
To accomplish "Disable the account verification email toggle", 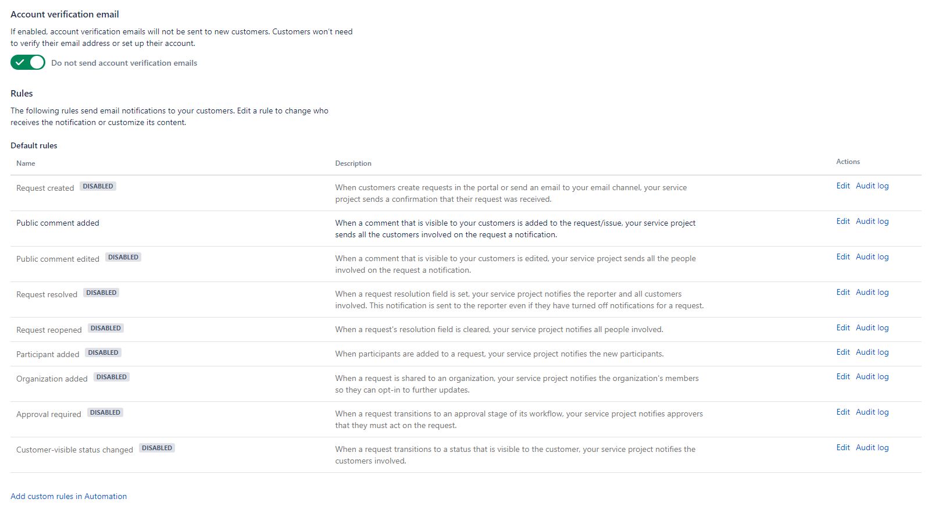I will (27, 62).
